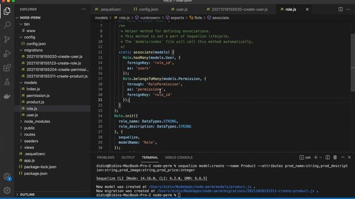This screenshot has height=199, width=355.
Task: Kill terminal with trash icon
Action: [335, 158]
